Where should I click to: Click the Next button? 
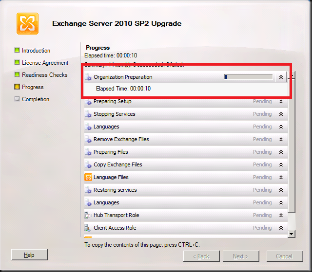tap(241, 256)
